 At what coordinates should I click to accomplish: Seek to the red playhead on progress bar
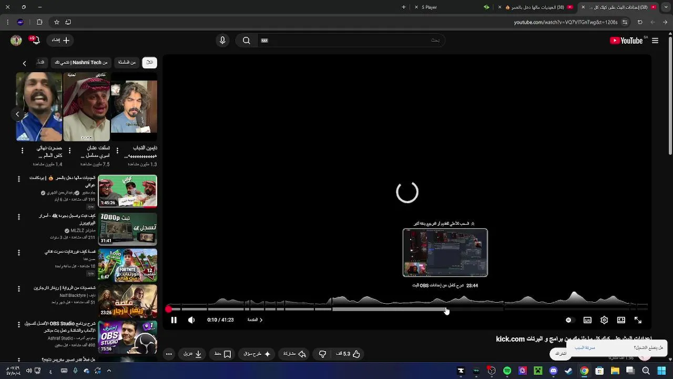(x=169, y=310)
